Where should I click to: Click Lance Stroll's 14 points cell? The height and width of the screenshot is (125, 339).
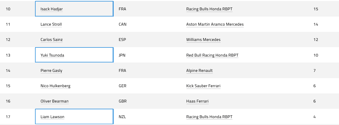click(x=316, y=24)
